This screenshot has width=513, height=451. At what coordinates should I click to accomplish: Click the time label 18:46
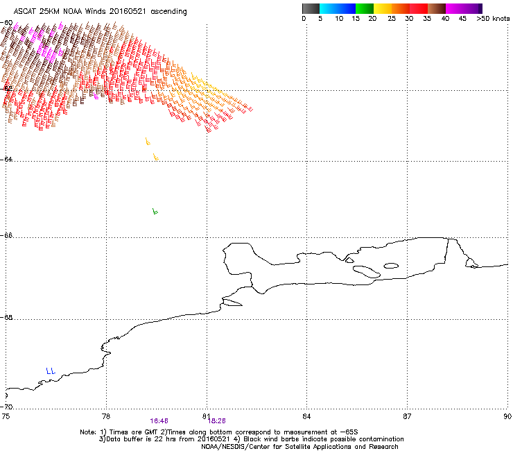click(159, 421)
